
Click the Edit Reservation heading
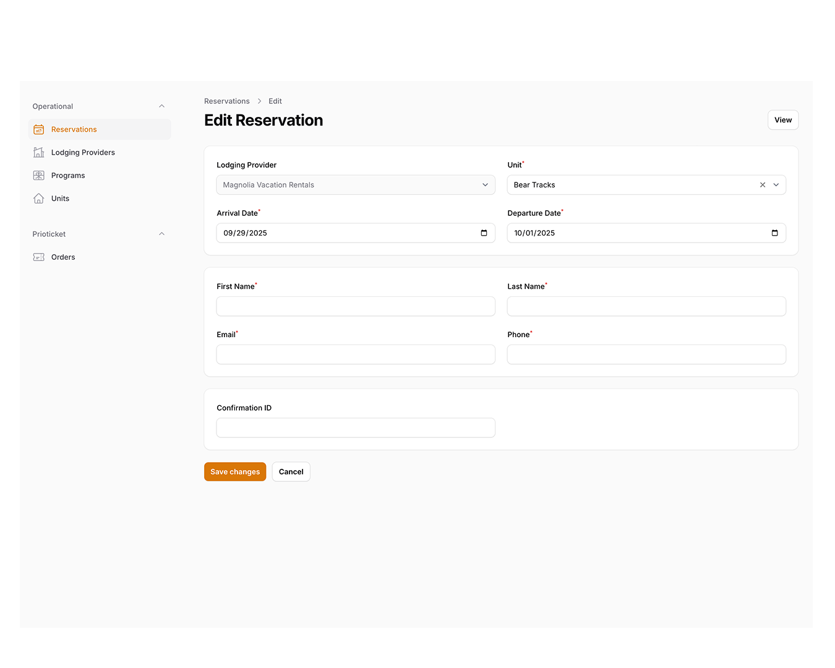263,120
